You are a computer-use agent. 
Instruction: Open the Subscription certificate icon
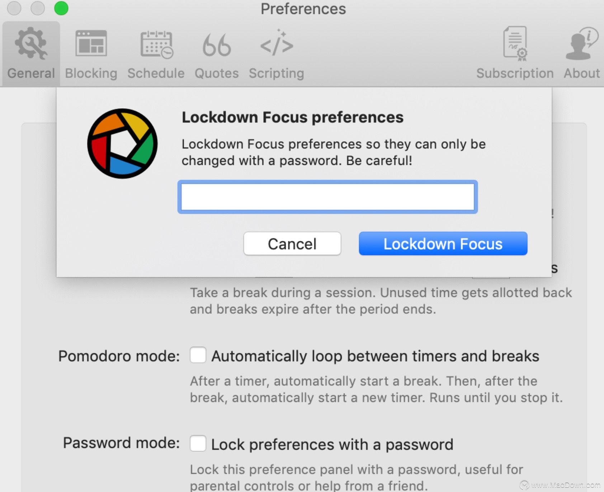515,43
